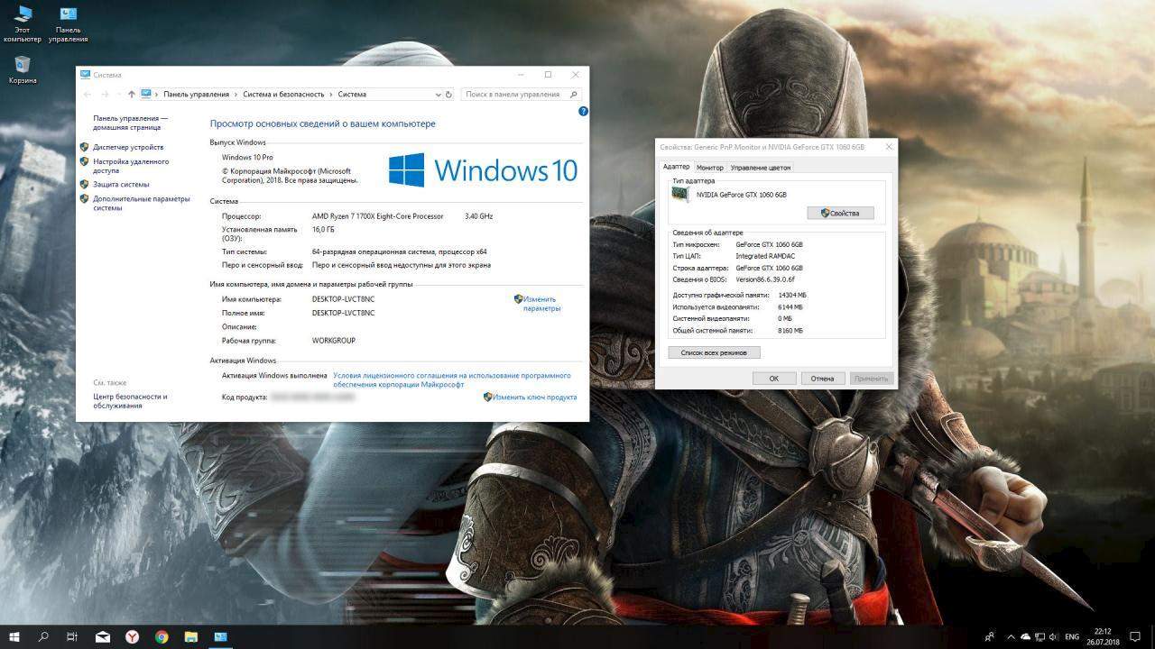Select 'AMD Ryzen 7 1700X' processor text
The height and width of the screenshot is (649, 1155).
point(378,216)
